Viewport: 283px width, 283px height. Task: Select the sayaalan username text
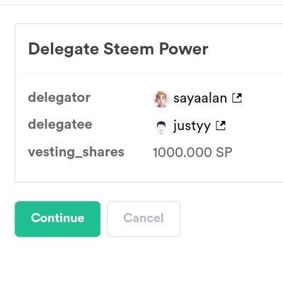(x=200, y=98)
